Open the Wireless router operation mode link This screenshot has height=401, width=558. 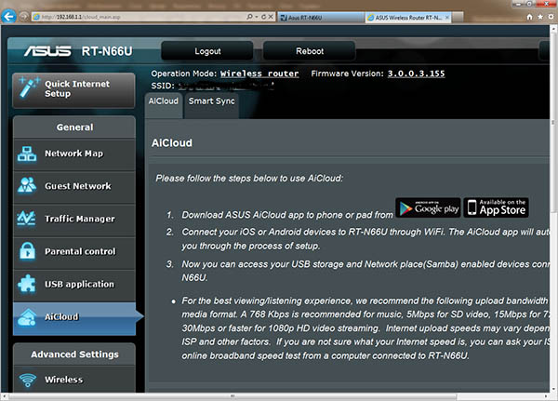(259, 74)
